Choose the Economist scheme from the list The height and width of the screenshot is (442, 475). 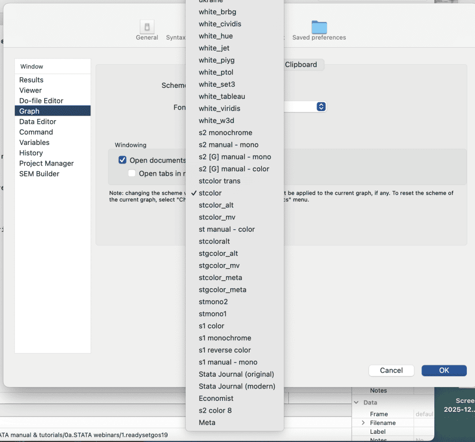(x=216, y=398)
